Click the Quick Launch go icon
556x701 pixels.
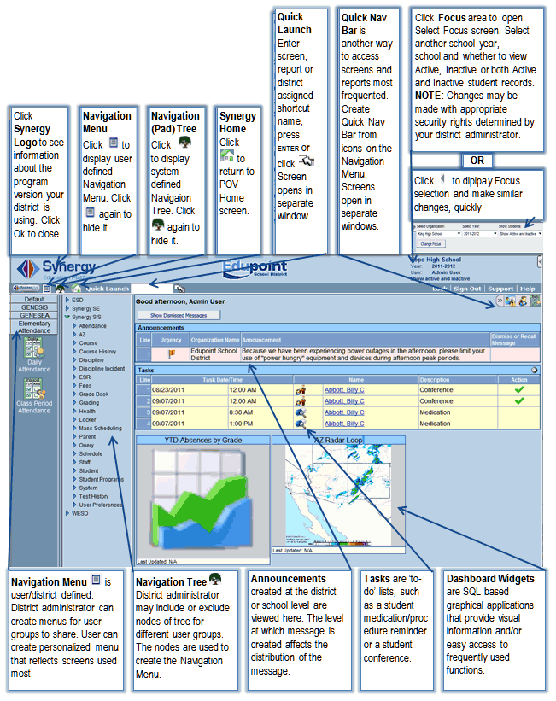tap(180, 289)
